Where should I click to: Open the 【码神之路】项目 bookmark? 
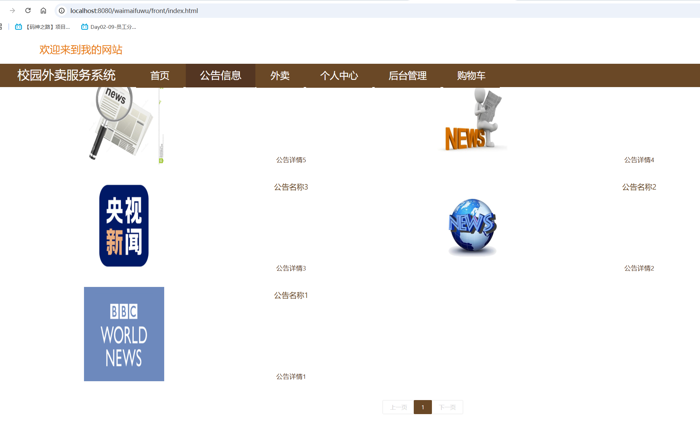coord(43,27)
